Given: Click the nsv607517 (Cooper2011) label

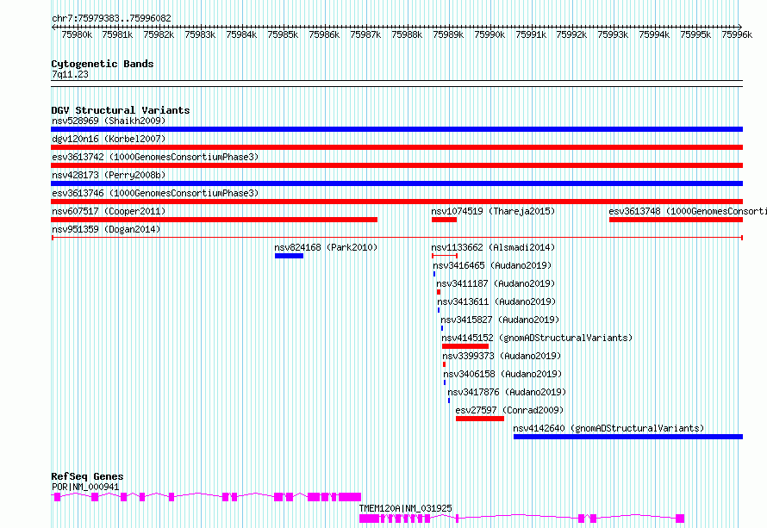Looking at the screenshot, I should click(x=109, y=211).
